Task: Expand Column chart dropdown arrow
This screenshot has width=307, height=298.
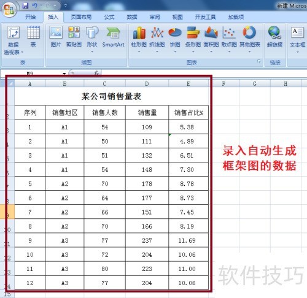Action: point(139,52)
